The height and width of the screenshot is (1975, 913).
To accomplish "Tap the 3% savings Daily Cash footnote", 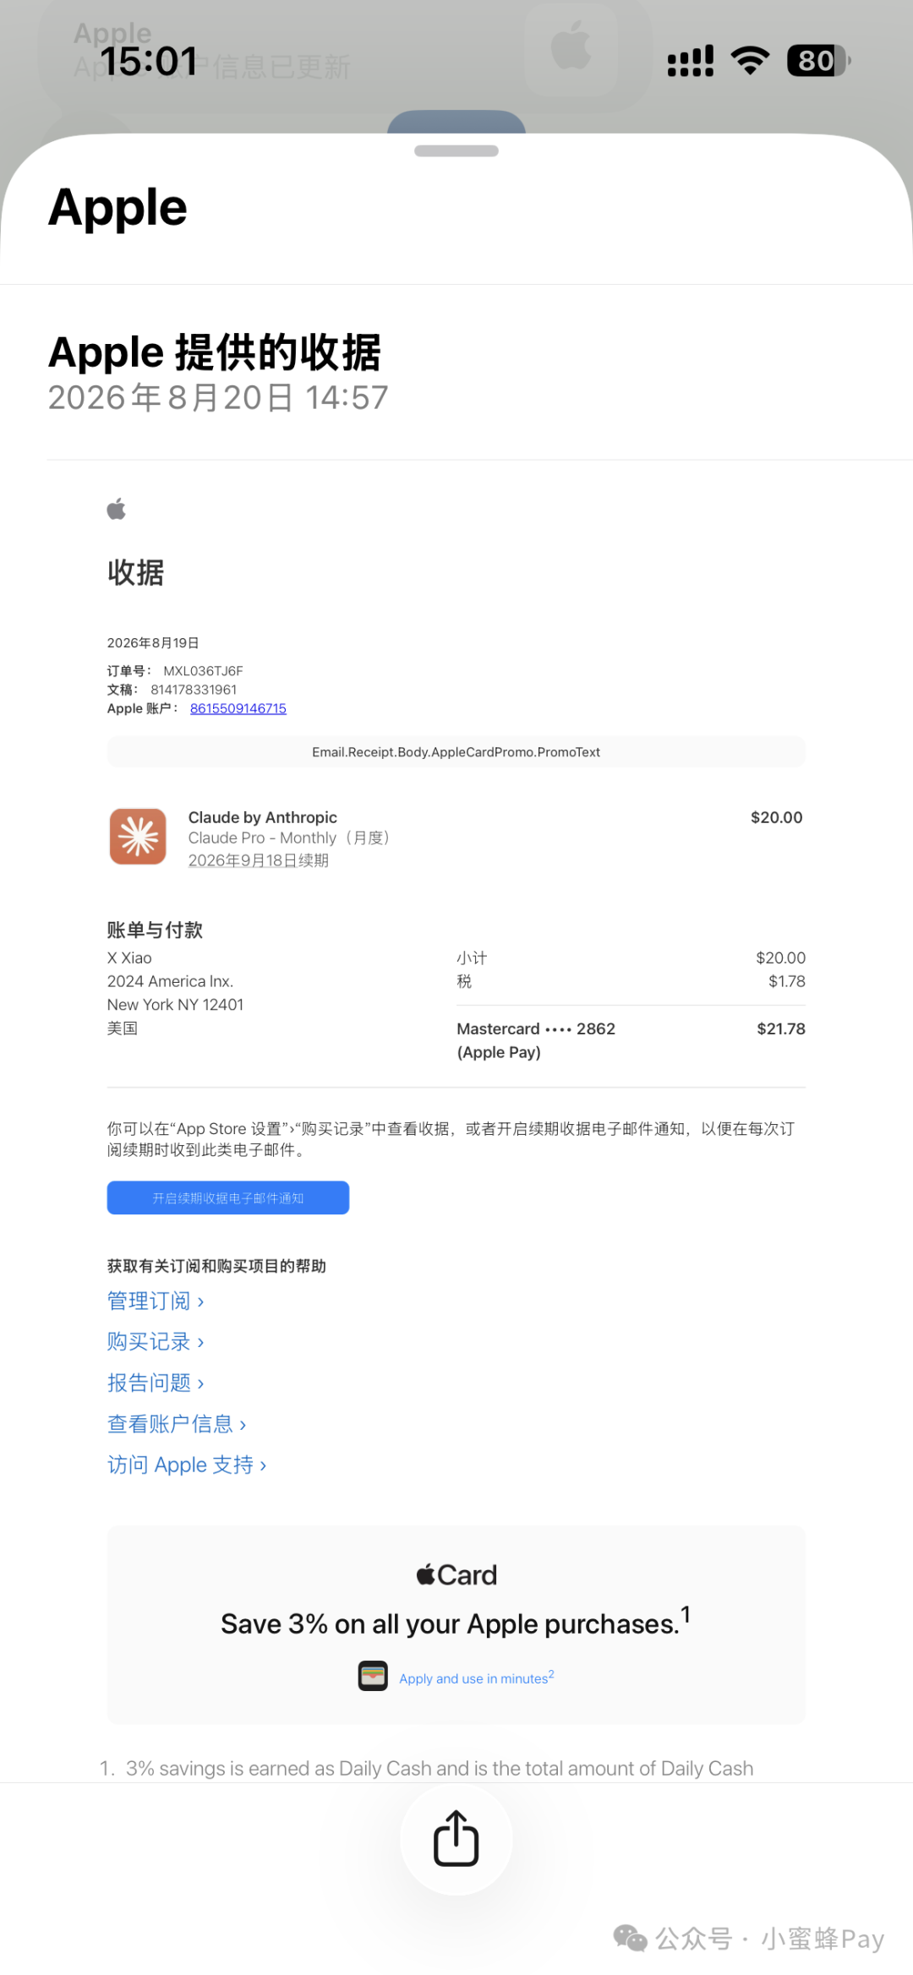I will pos(427,1768).
